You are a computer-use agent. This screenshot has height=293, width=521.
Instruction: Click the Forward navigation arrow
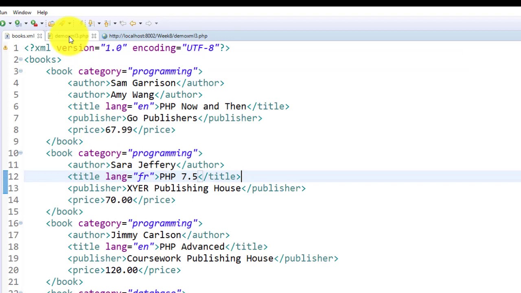tap(149, 23)
